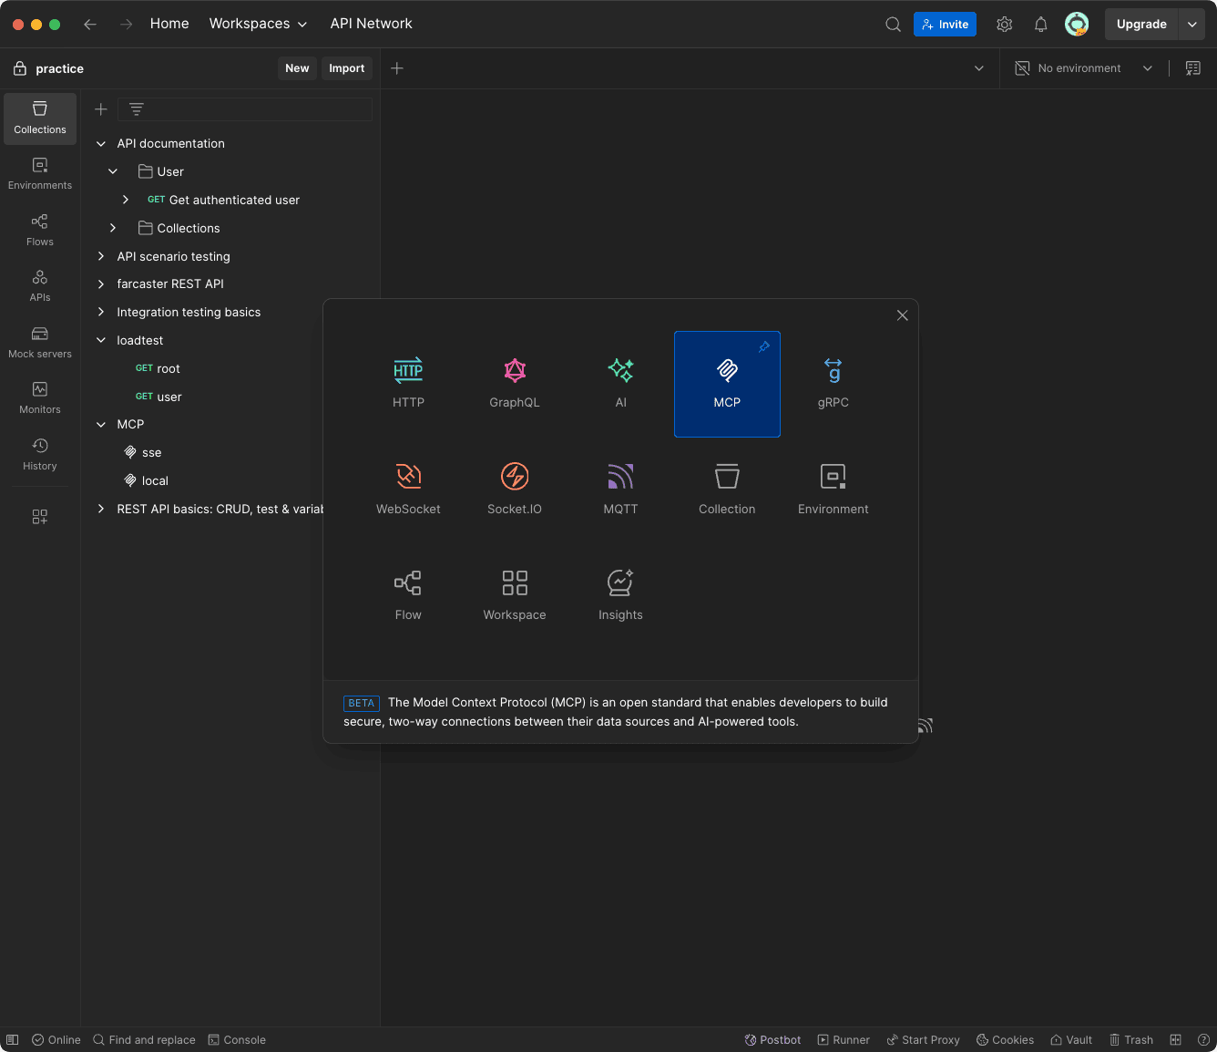1217x1052 pixels.
Task: Click the Import button
Action: pyautogui.click(x=347, y=68)
